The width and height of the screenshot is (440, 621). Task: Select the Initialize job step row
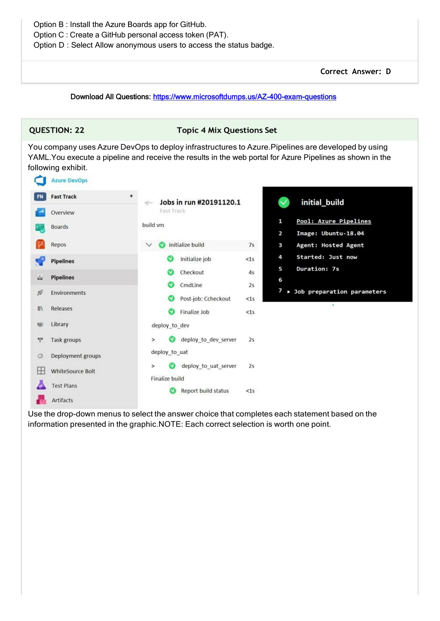click(x=211, y=259)
